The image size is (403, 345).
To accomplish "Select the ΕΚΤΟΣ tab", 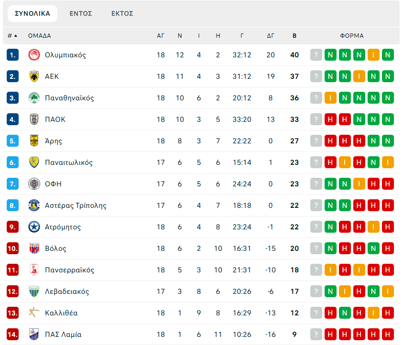I will (x=122, y=13).
